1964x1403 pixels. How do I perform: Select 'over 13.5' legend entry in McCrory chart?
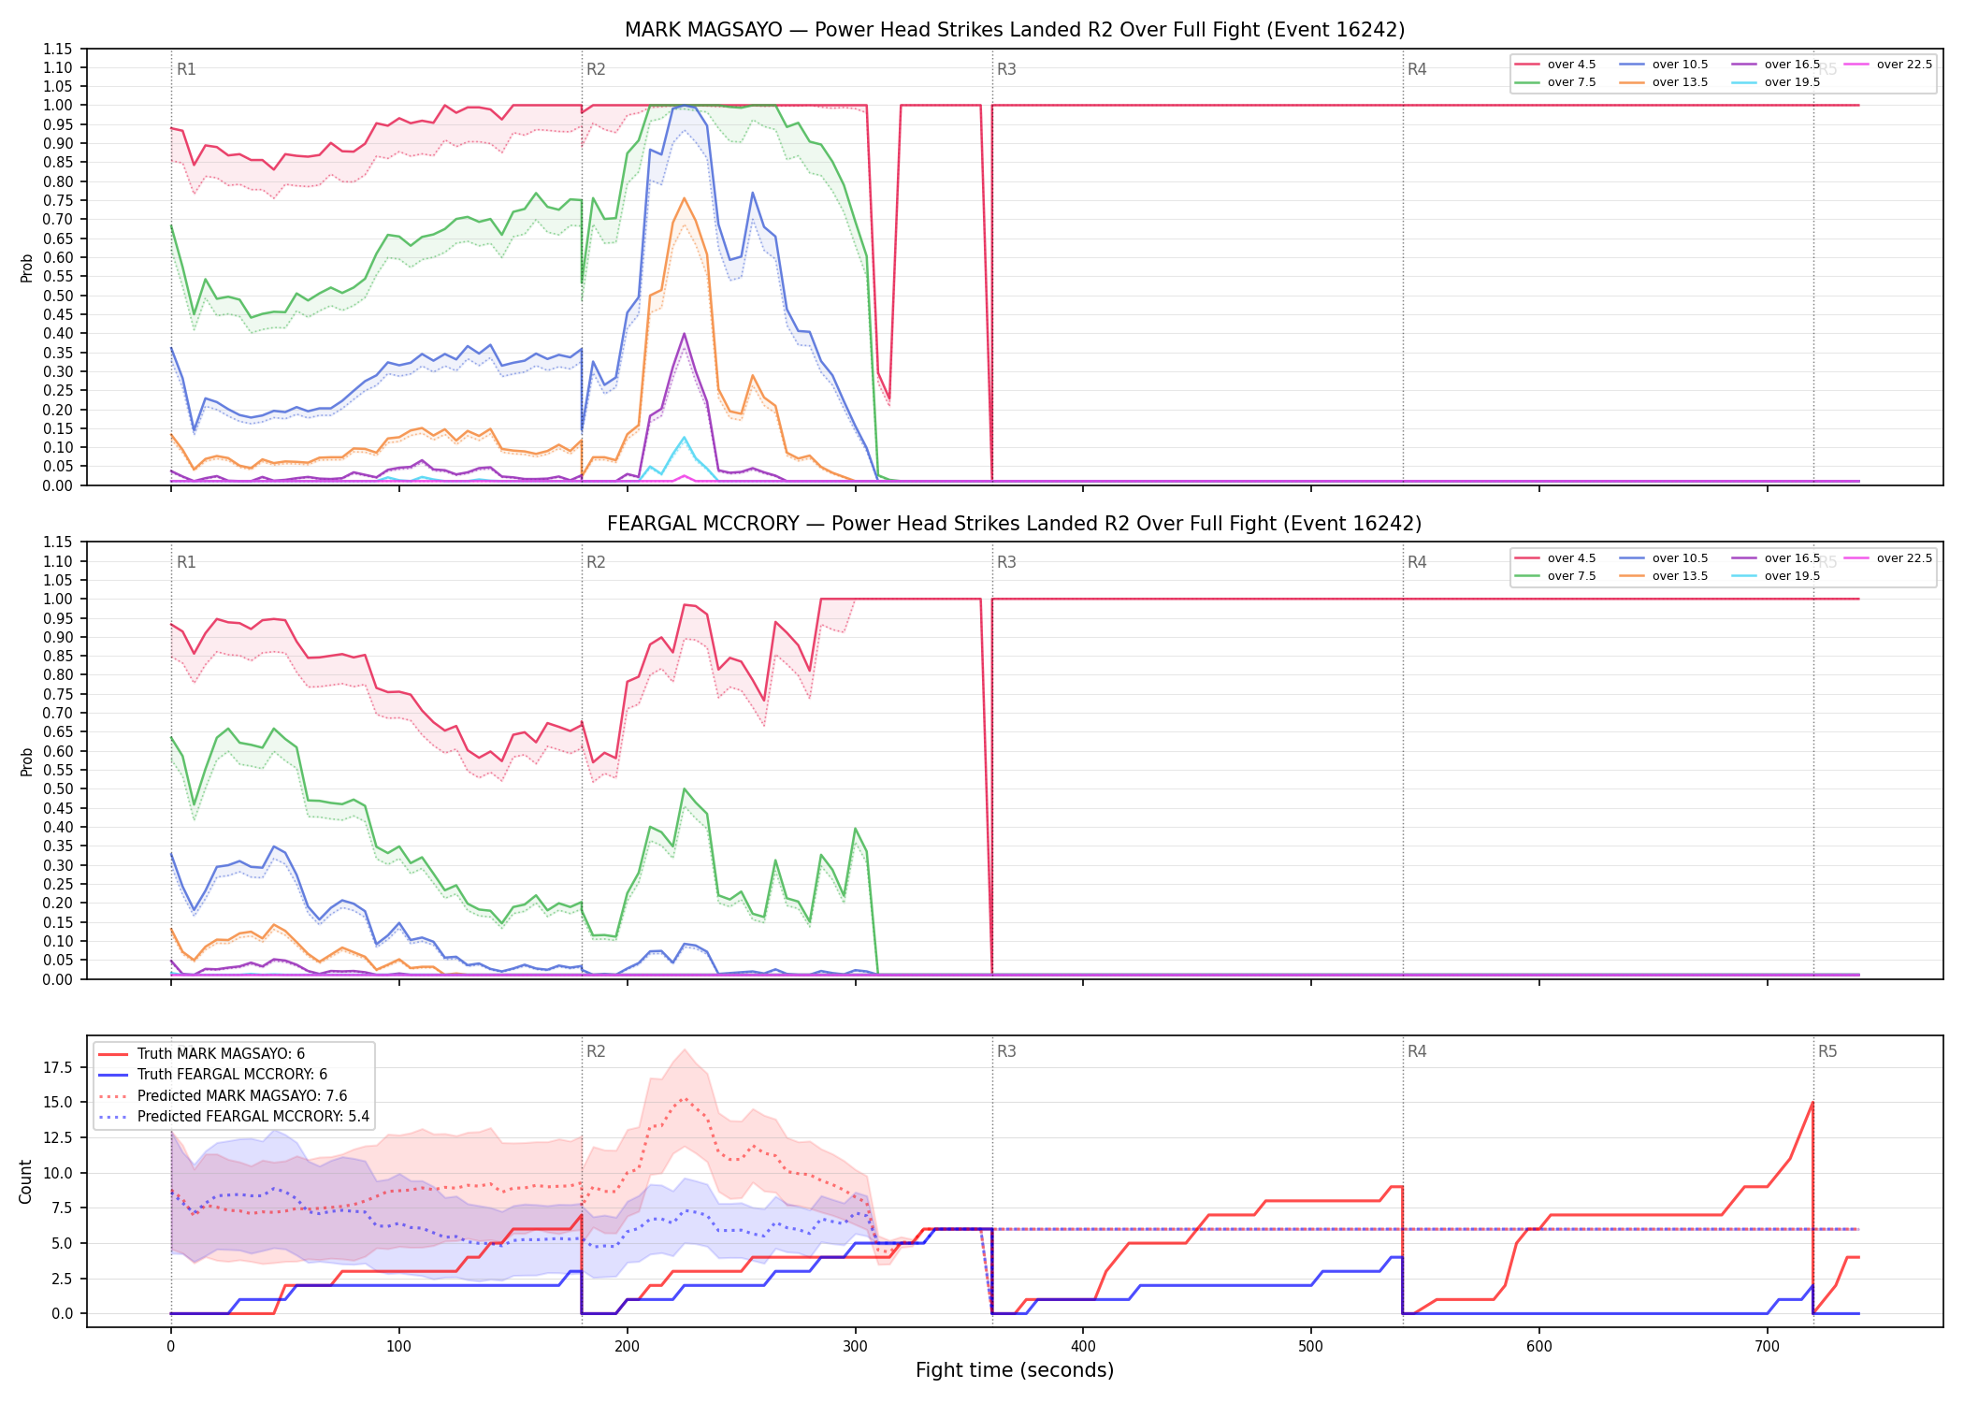pyautogui.click(x=1664, y=576)
